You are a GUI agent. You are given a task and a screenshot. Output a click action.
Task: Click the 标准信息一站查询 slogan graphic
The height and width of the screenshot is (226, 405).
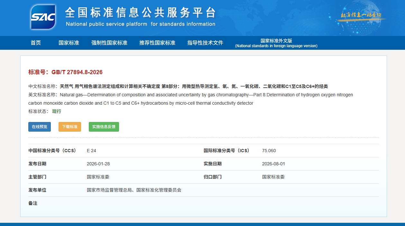click(361, 15)
